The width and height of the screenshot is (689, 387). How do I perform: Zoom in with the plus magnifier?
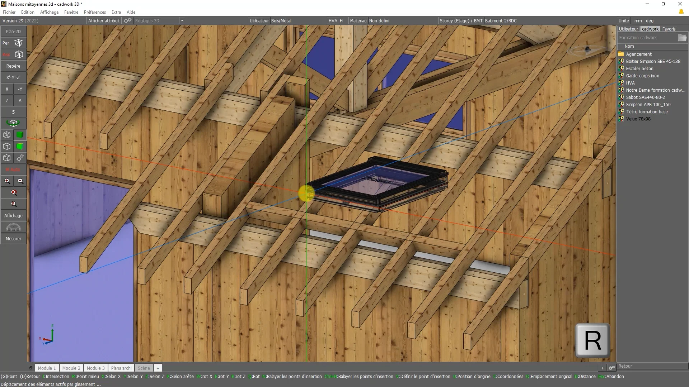coord(7,181)
